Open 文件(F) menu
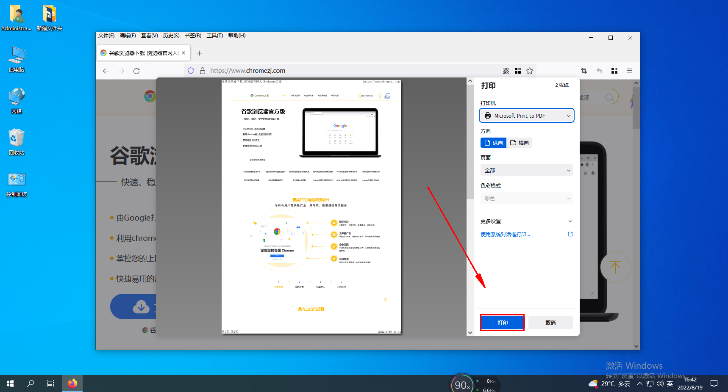 click(x=106, y=36)
